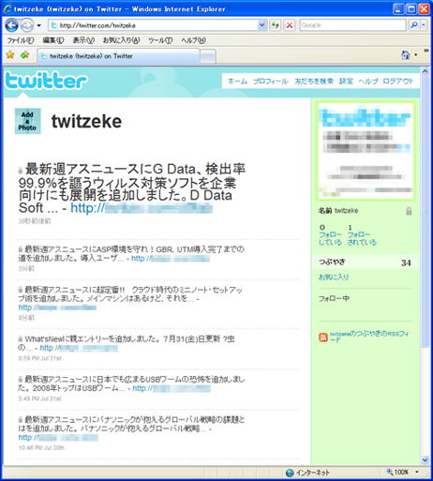Screen dimensions: 433x481
Task: Open the 表示(V) menu
Action: pyautogui.click(x=83, y=40)
